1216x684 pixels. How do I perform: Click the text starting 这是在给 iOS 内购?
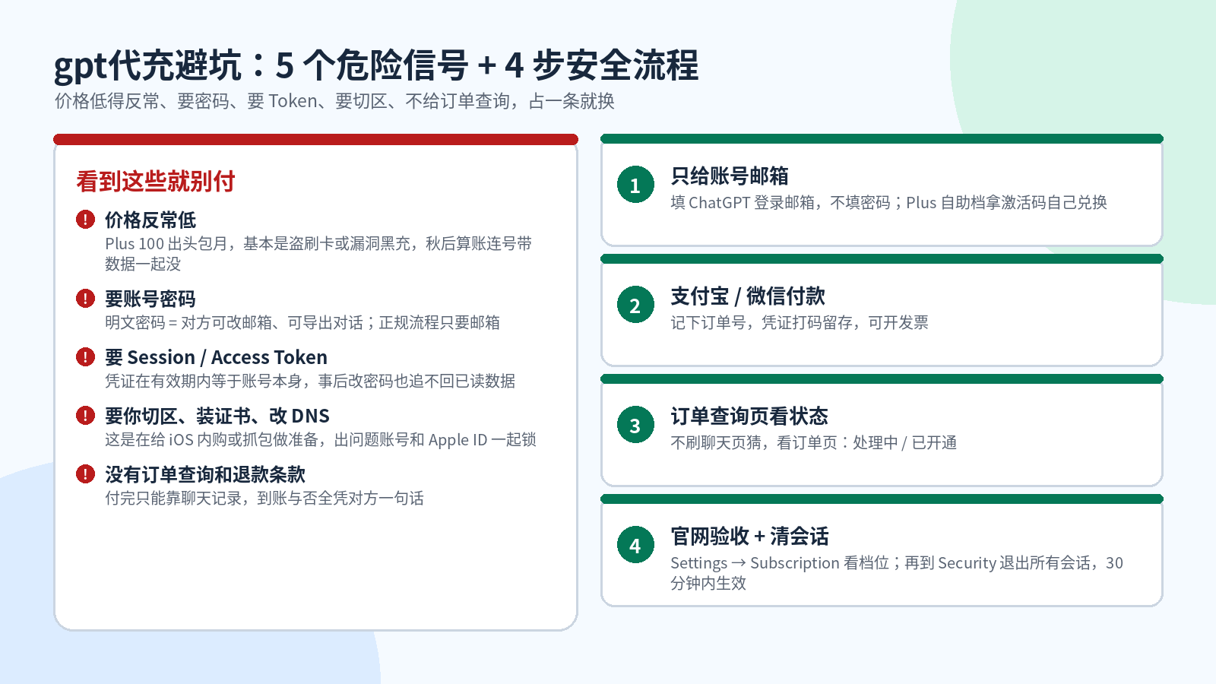(x=321, y=440)
